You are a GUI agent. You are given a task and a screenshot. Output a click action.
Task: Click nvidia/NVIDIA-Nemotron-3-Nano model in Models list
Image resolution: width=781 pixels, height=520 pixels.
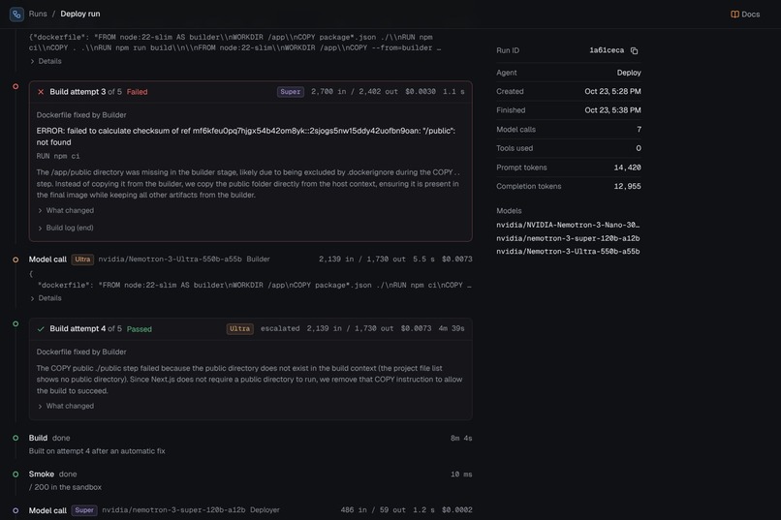click(x=568, y=225)
